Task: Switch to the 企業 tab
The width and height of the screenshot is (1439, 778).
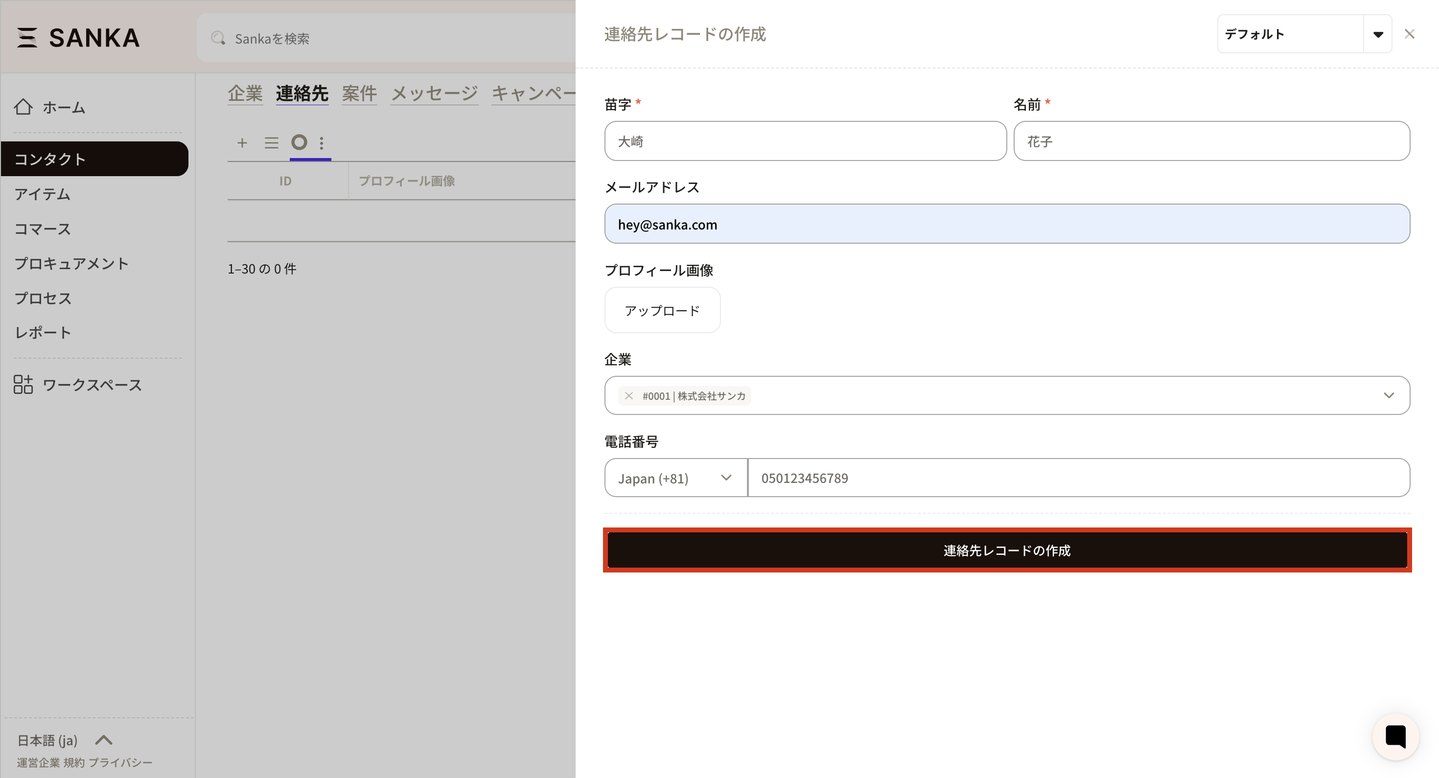Action: (245, 93)
